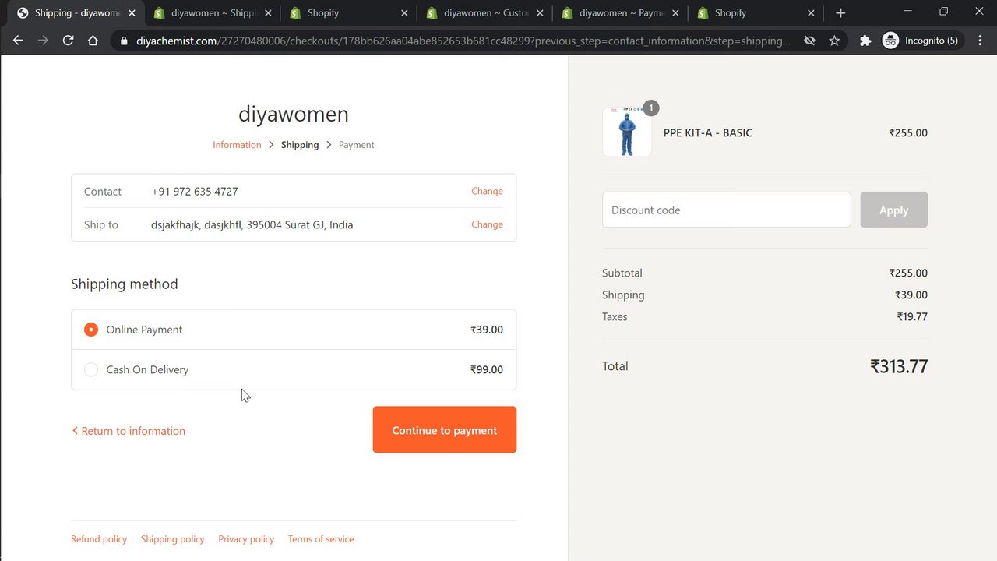Open the extensions puzzle icon

[x=865, y=41]
